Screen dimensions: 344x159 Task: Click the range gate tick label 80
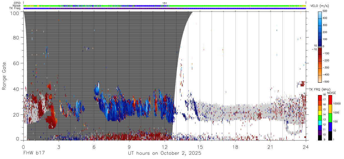pos(17,38)
